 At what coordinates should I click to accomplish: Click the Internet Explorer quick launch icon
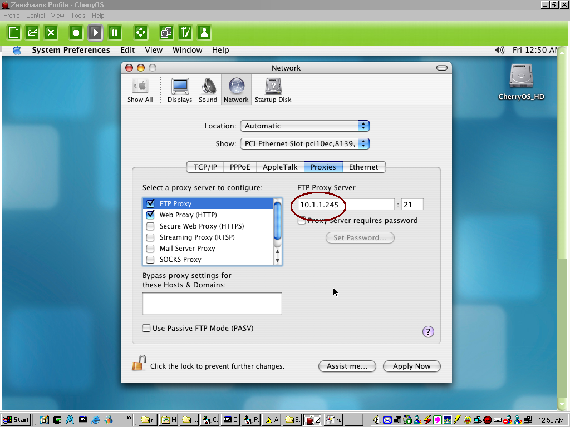(x=96, y=420)
